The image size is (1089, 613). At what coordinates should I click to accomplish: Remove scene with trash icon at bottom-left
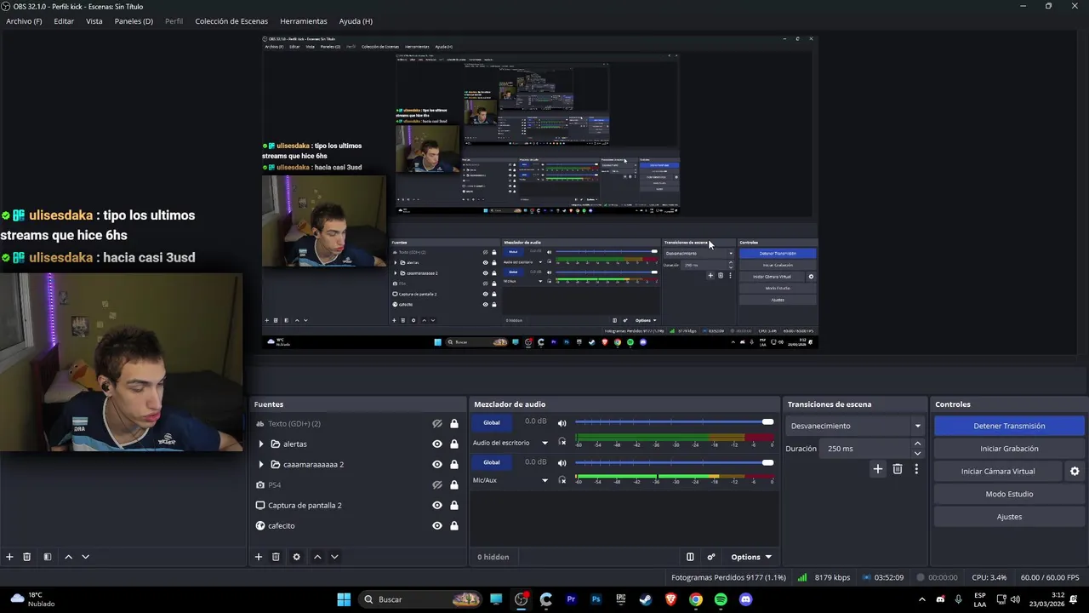26,557
